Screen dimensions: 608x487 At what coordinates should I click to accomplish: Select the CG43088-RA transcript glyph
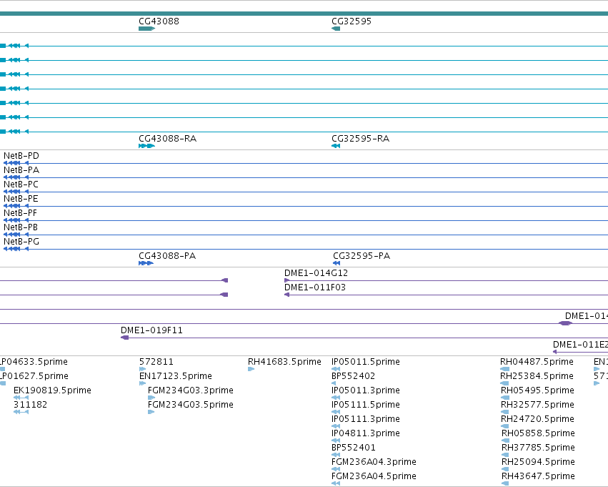point(147,146)
